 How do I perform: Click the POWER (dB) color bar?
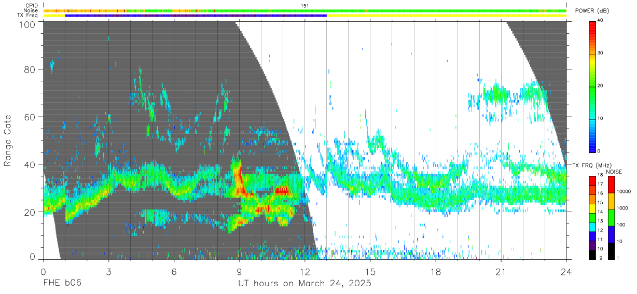593,86
